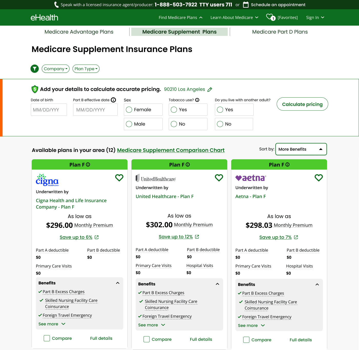This screenshot has width=359, height=350.
Task: Click the green filter funnel icon
Action: click(35, 69)
